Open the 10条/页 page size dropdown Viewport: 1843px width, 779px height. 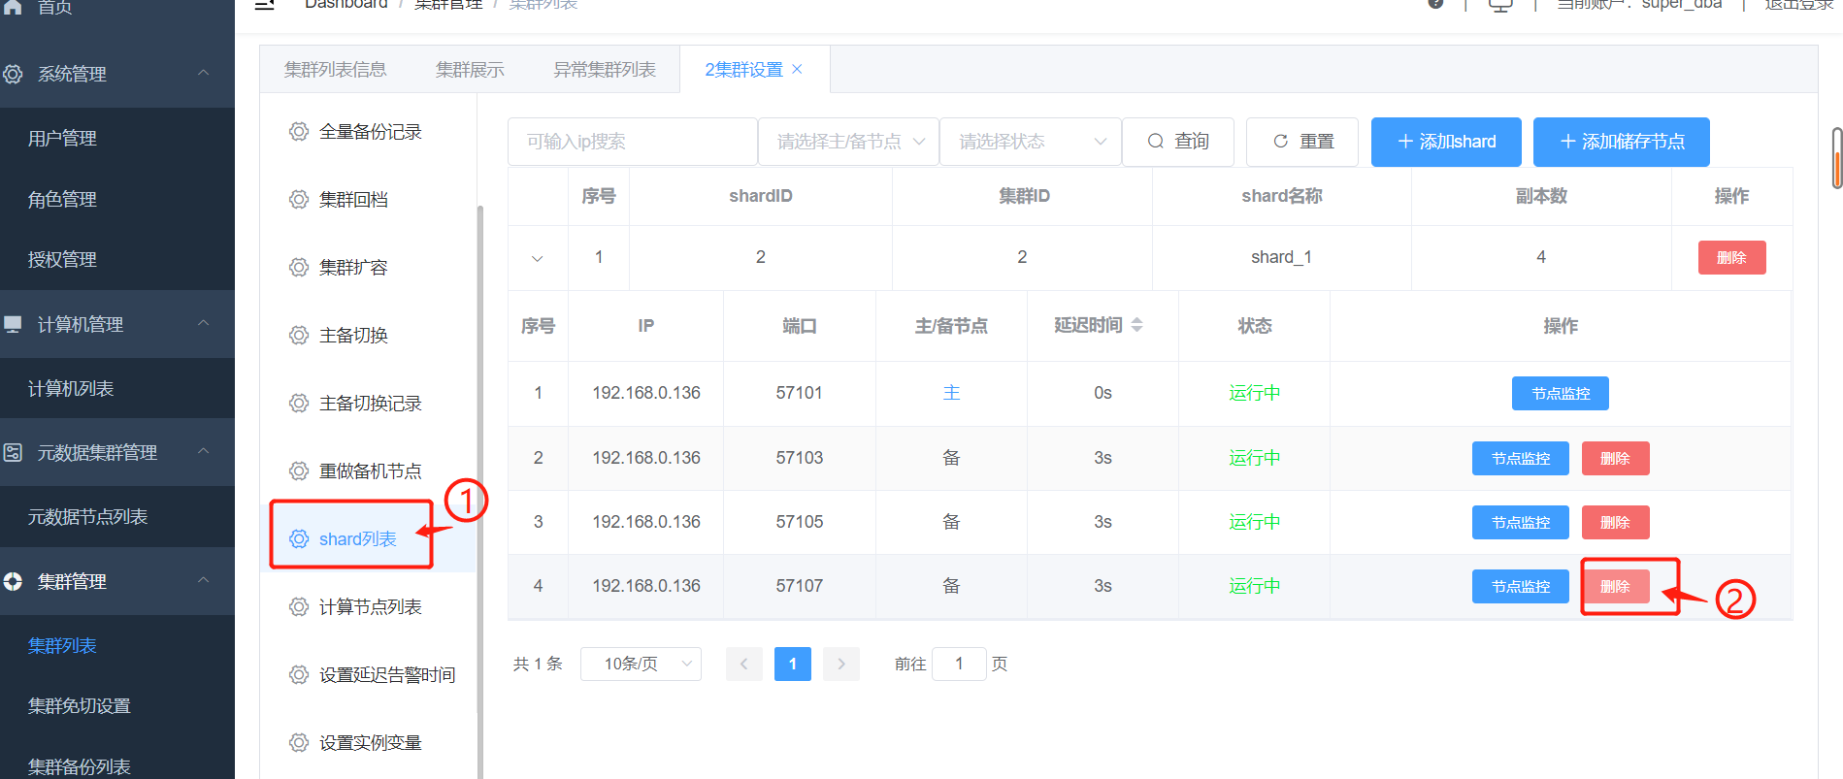click(x=641, y=664)
